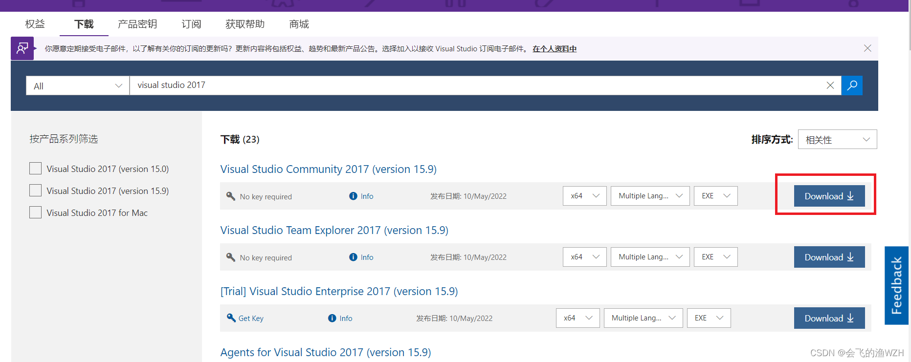The image size is (911, 362).
Task: Click 下载 (23) results heading
Action: pyautogui.click(x=240, y=139)
